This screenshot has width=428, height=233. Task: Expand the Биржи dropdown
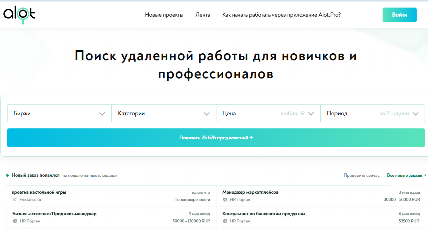[x=59, y=113]
